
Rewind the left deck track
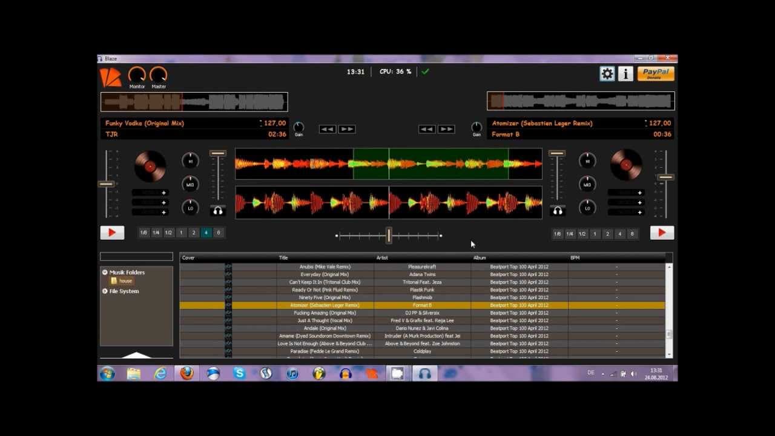(x=327, y=129)
